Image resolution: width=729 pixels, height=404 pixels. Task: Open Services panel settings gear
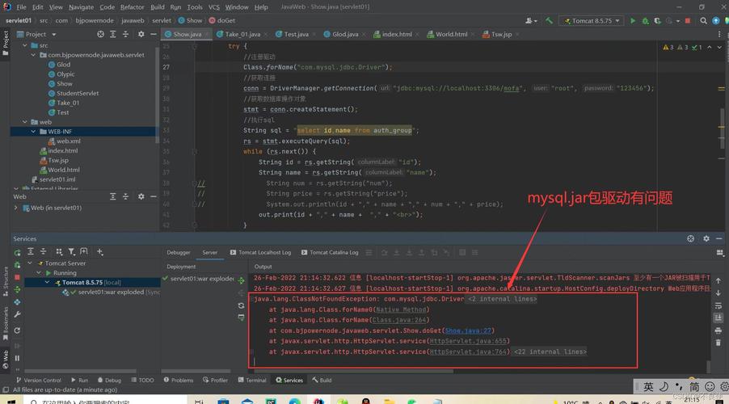click(x=706, y=238)
